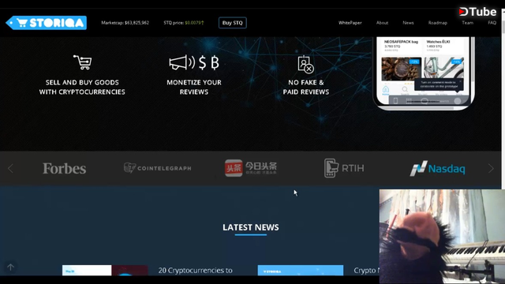Open the Forbes logo link
Viewport: 505px width, 284px height.
pos(65,168)
